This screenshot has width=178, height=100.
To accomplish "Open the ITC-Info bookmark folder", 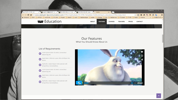I will pyautogui.click(x=55, y=17).
